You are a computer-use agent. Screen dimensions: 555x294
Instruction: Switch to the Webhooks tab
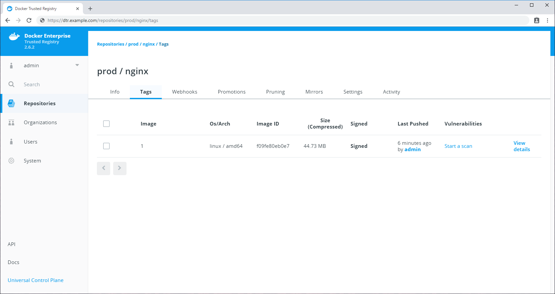(x=184, y=92)
